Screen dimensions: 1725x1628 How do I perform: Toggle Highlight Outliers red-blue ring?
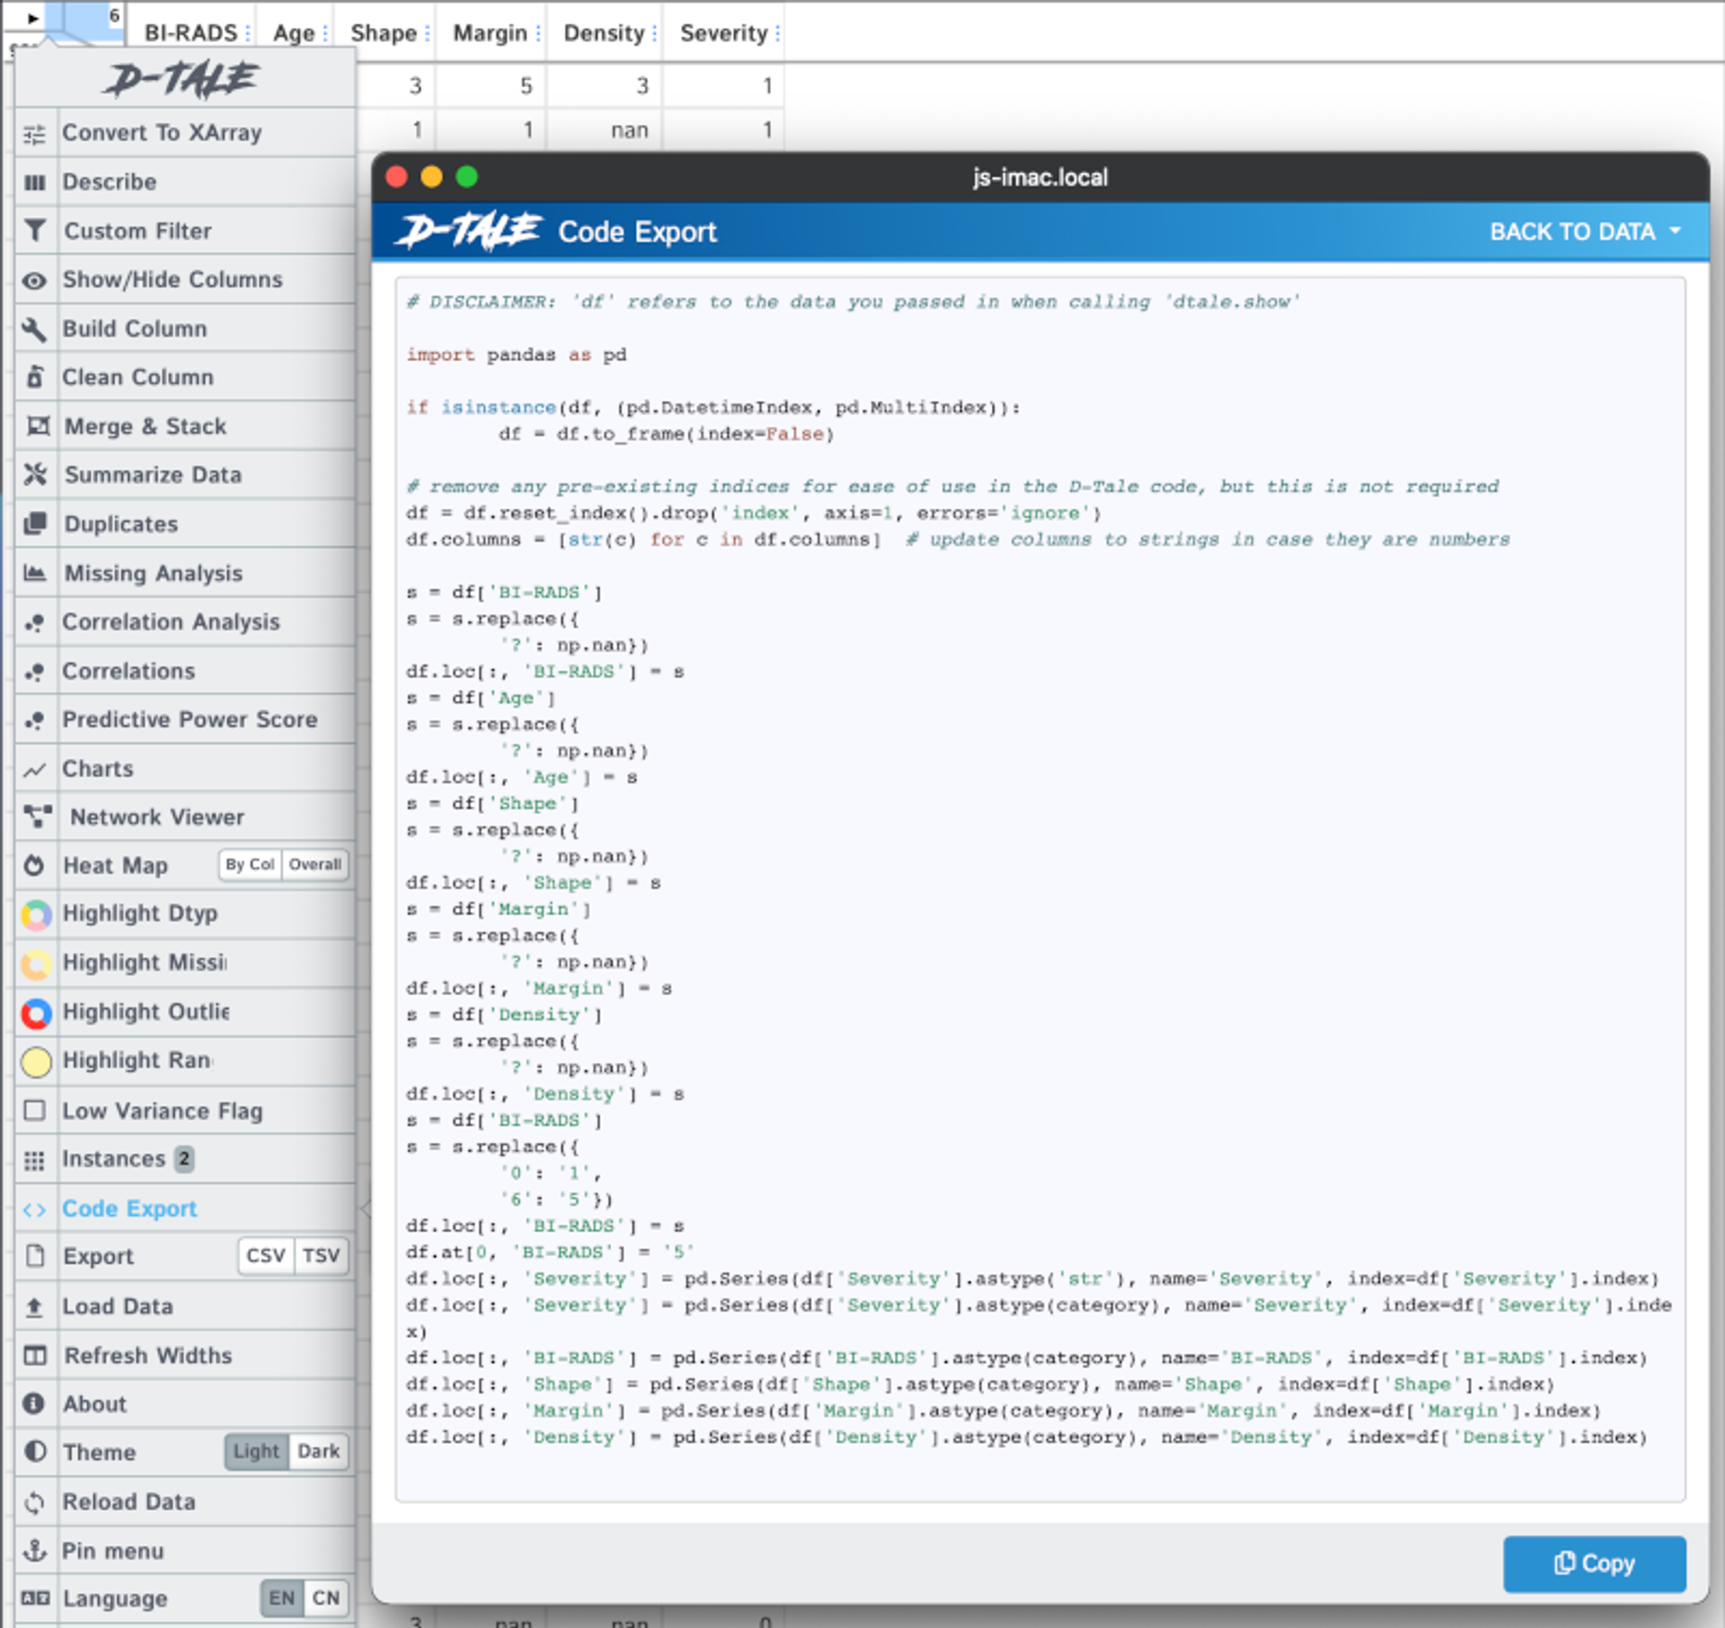point(36,1013)
